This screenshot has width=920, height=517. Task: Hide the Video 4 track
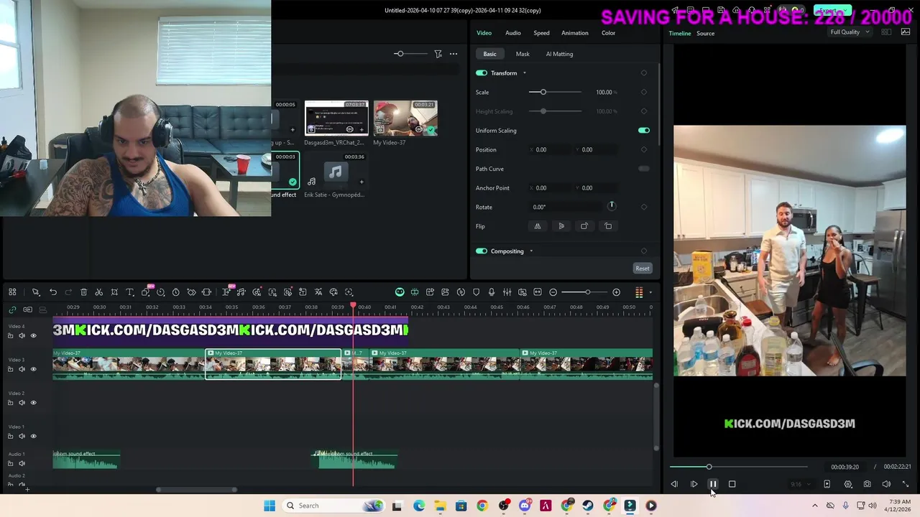point(33,335)
